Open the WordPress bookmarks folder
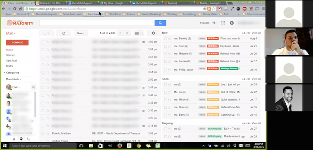Viewport: 313px width, 150px height. [x=113, y=14]
